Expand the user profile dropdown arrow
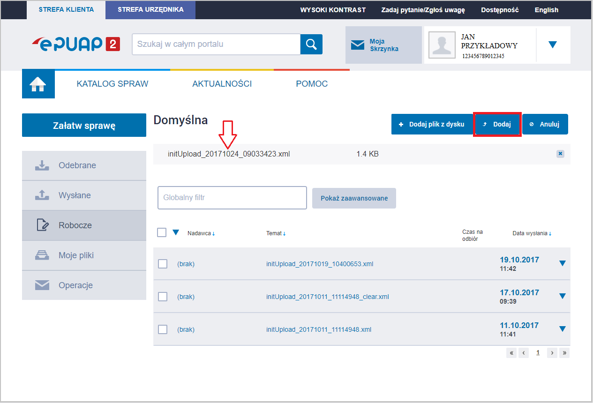The image size is (593, 403). [553, 45]
